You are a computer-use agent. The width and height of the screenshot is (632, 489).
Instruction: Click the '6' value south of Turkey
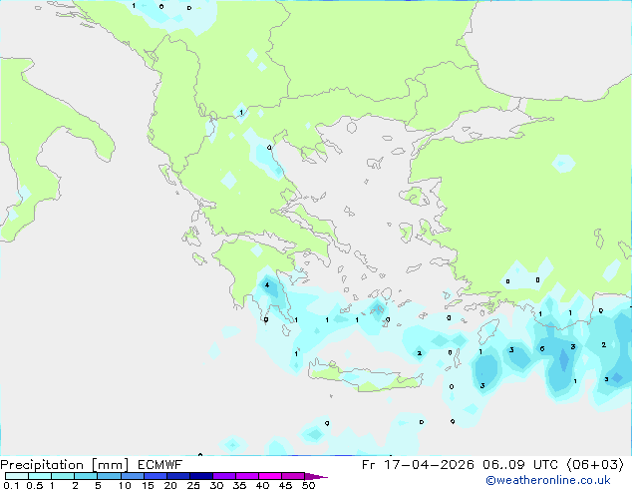[x=542, y=348]
